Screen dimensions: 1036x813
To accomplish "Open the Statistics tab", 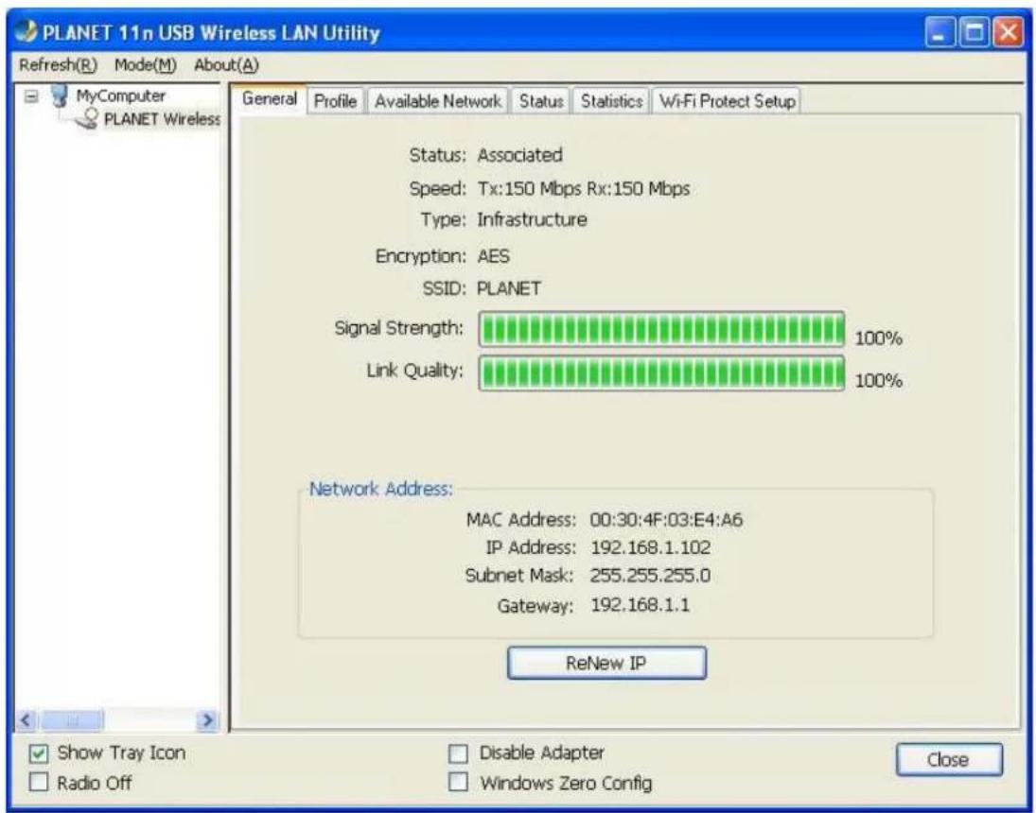I will pos(611,101).
